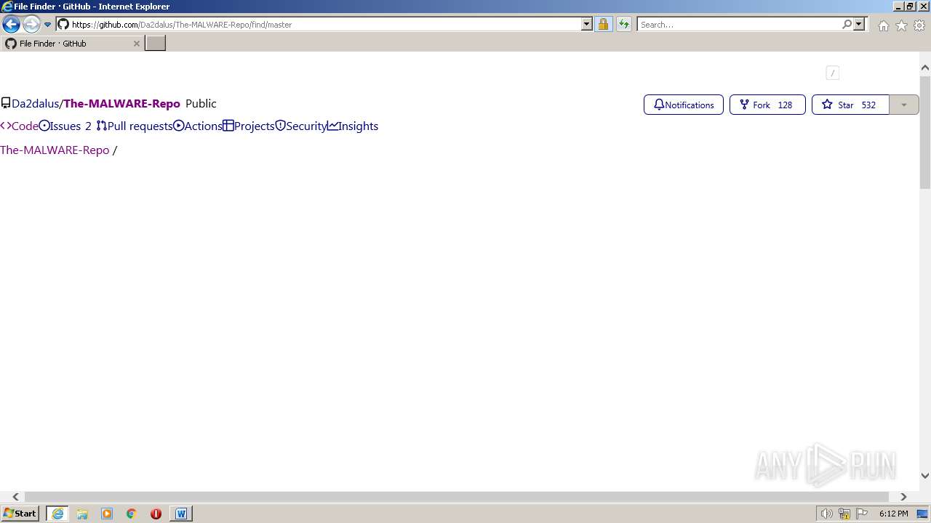Open the Actions tab
931x523 pixels.
(198, 126)
